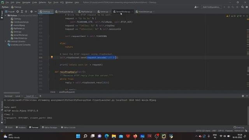Open the Window menu
Viewport: 249px width, 140px height.
coord(69,2)
